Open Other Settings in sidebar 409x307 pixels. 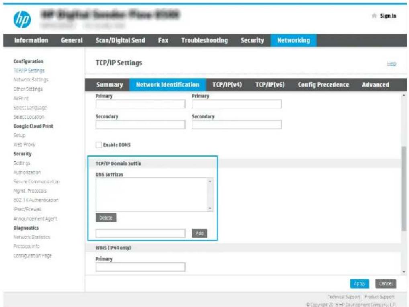(x=28, y=89)
